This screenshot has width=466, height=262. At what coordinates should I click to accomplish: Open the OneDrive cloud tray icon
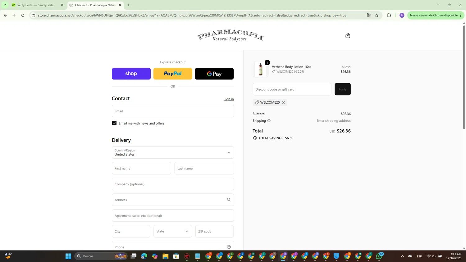(x=410, y=256)
